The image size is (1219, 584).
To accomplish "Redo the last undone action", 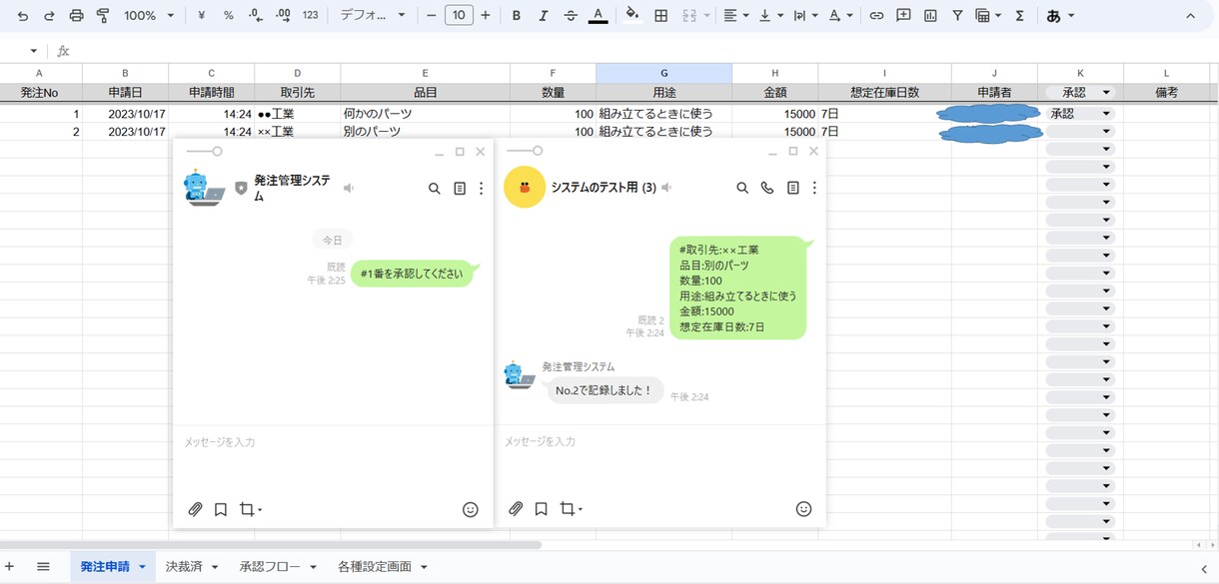I will pos(49,16).
